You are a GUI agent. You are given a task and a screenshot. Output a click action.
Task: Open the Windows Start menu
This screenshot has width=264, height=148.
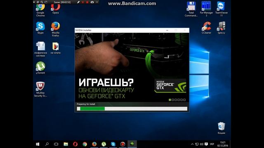(x=38, y=144)
